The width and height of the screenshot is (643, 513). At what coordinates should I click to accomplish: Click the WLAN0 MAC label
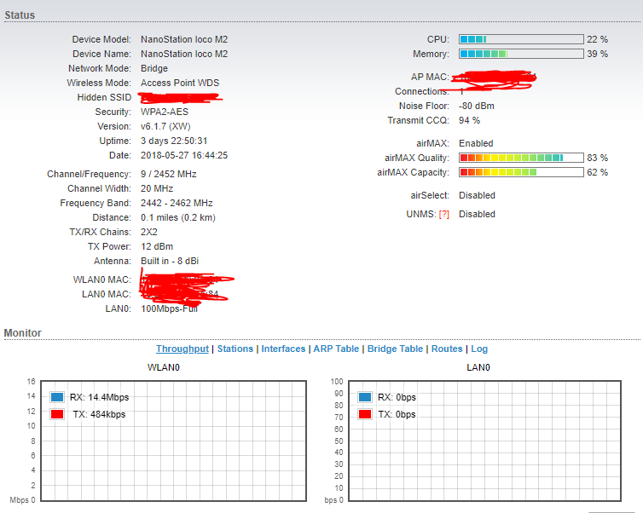[102, 280]
